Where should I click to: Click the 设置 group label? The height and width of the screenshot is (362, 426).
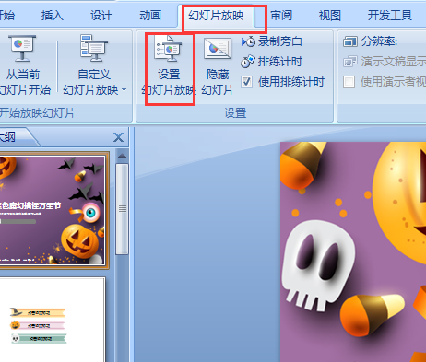point(235,113)
